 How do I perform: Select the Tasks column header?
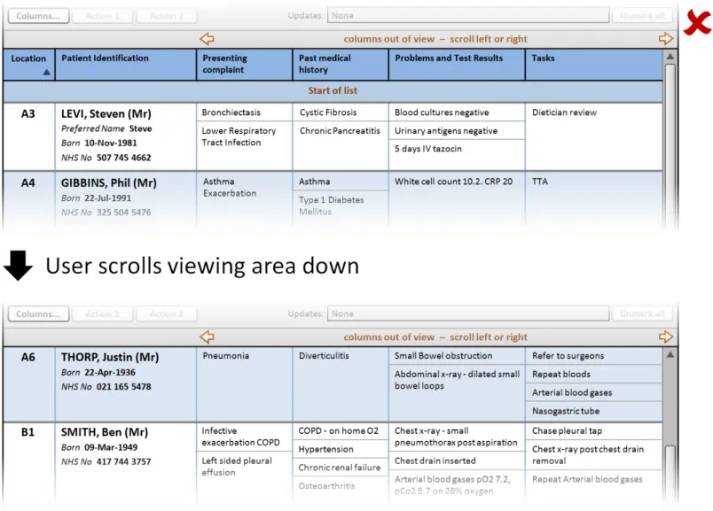click(543, 58)
